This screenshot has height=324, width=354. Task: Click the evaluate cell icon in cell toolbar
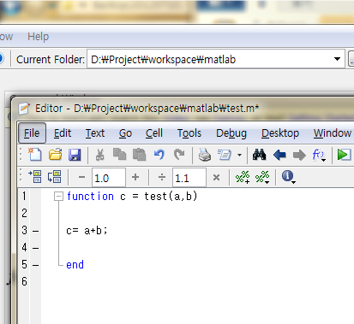[34, 177]
